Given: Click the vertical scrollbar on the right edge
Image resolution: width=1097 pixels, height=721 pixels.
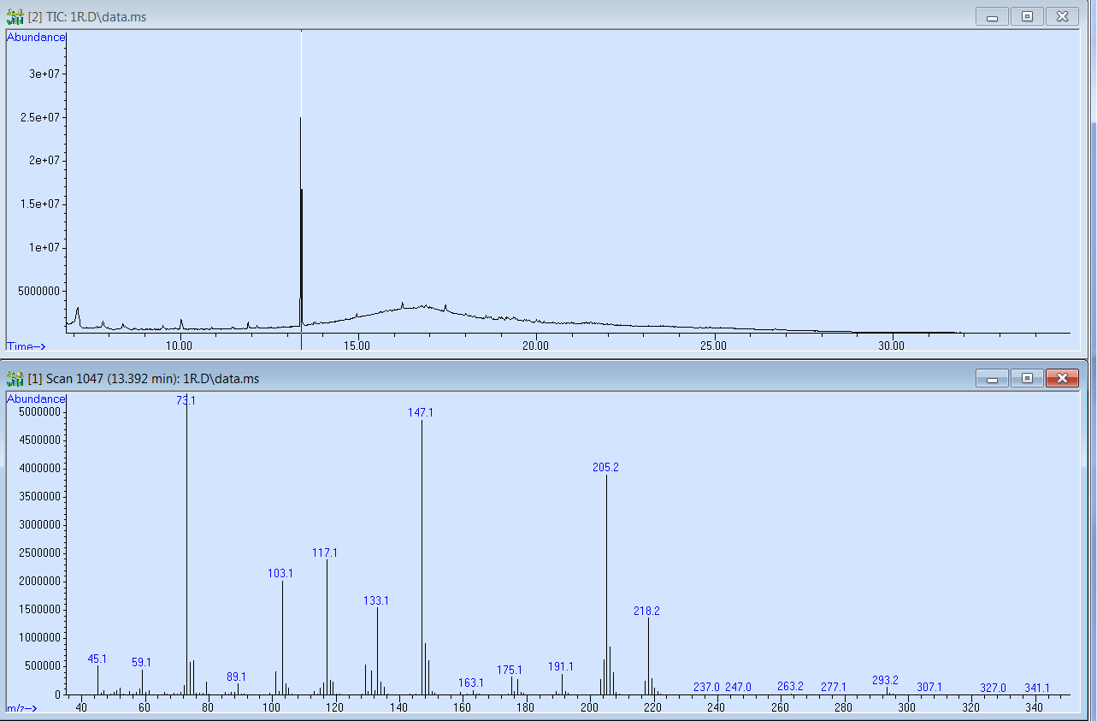Looking at the screenshot, I should pyautogui.click(x=1092, y=342).
